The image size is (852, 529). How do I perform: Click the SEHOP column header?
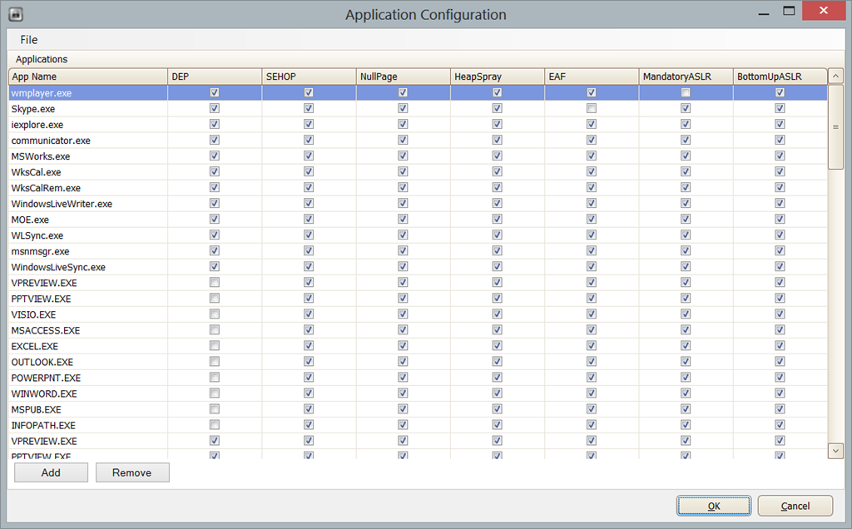coord(309,77)
